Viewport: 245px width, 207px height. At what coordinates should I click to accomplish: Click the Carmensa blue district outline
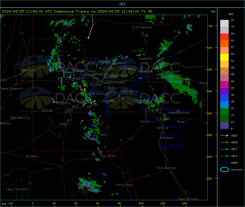point(170,142)
